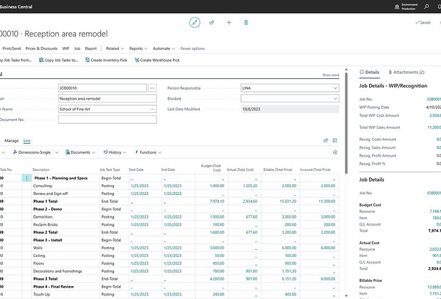Expand the Related menu

point(115,48)
